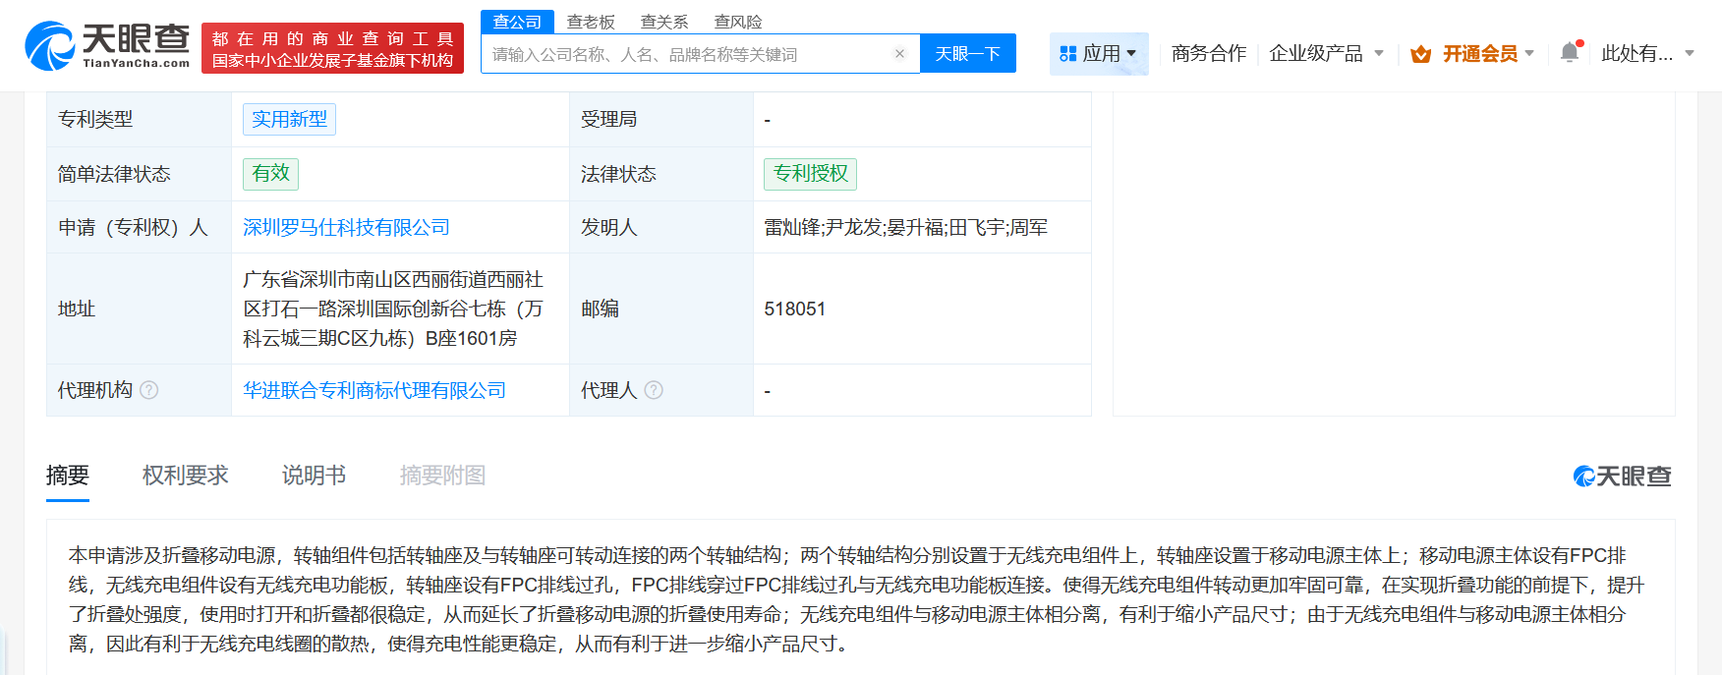
Task: Click the help icon next to 代理机构
Action: 149,390
